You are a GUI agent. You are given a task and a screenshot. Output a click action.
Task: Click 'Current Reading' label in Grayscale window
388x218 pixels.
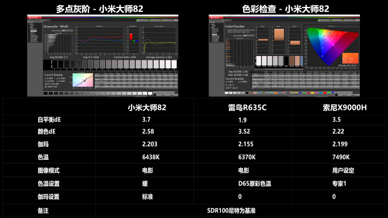pyautogui.click(x=53, y=75)
